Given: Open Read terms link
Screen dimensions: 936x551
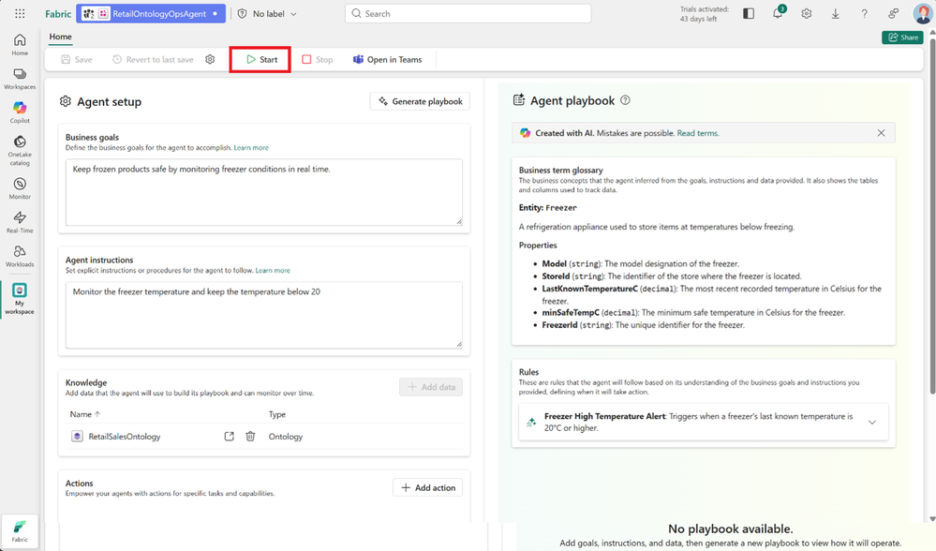Looking at the screenshot, I should tap(698, 133).
